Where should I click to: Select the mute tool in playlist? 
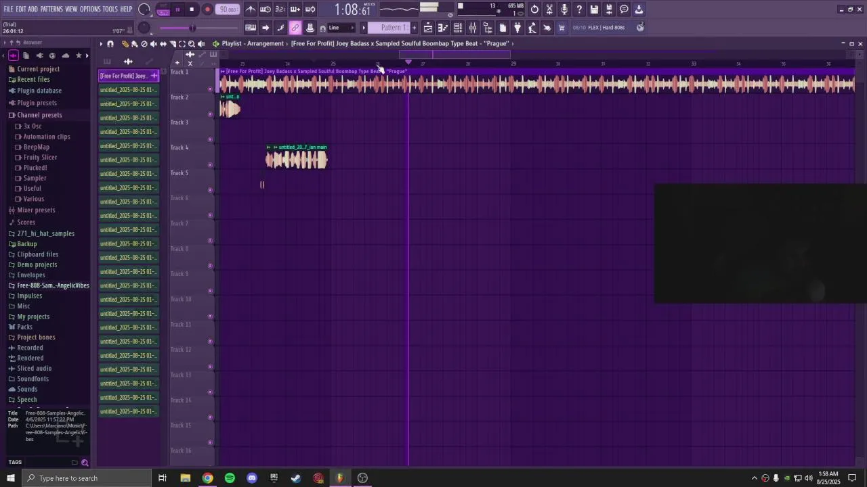(x=154, y=44)
